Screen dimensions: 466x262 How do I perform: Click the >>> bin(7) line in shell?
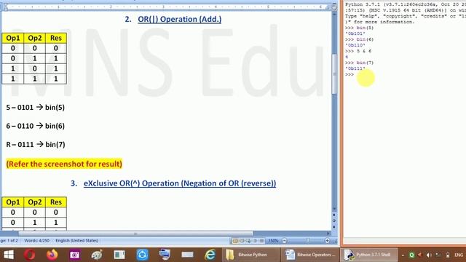[x=359, y=63]
